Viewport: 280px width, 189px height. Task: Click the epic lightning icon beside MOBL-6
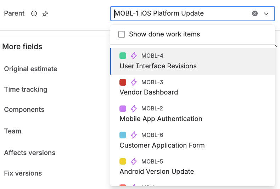point(134,135)
